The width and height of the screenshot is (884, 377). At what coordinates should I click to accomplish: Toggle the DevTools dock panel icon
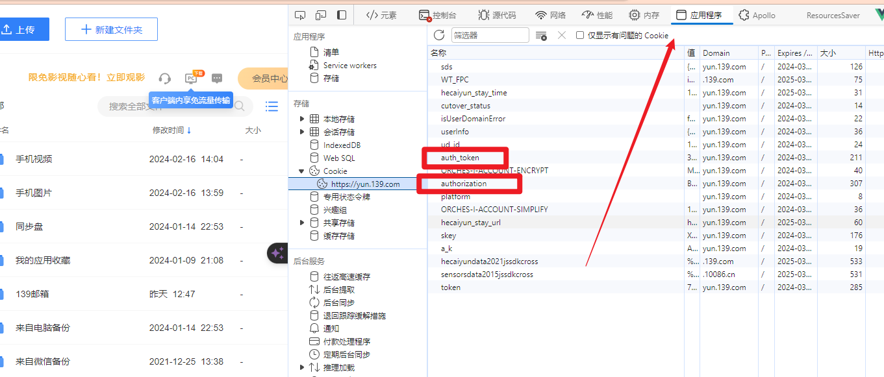coord(340,14)
